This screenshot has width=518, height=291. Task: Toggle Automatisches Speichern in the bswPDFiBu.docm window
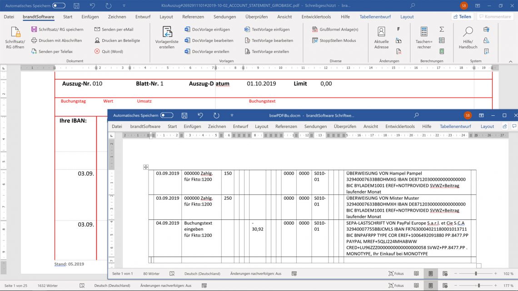tap(167, 115)
